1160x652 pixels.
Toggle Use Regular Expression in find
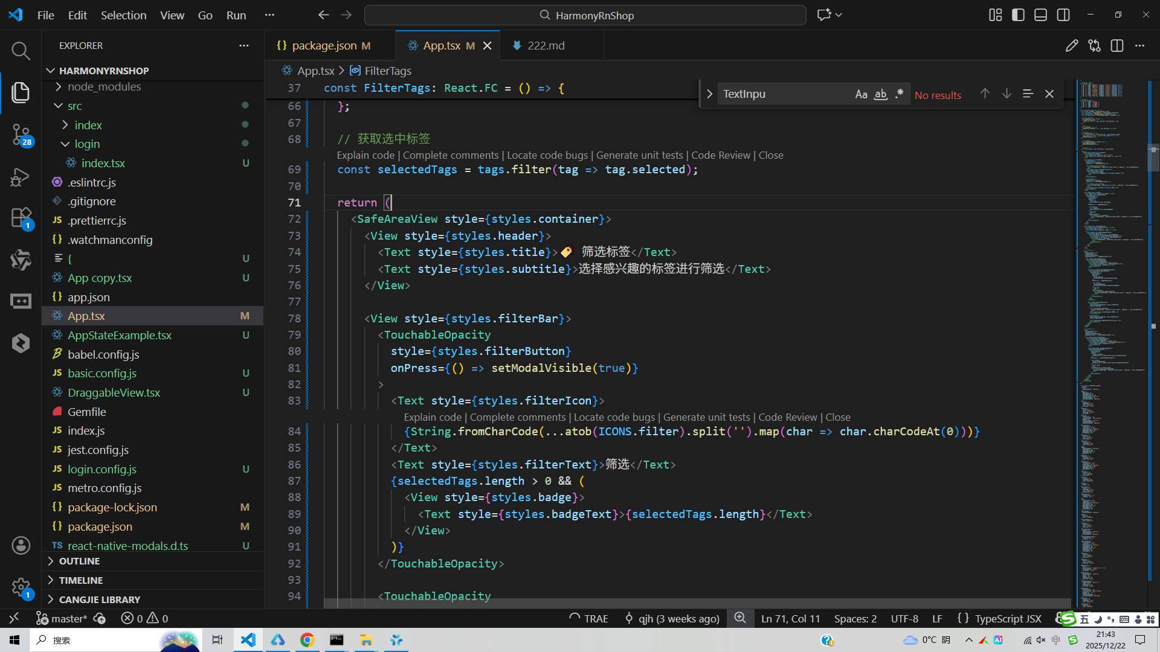[x=899, y=94]
